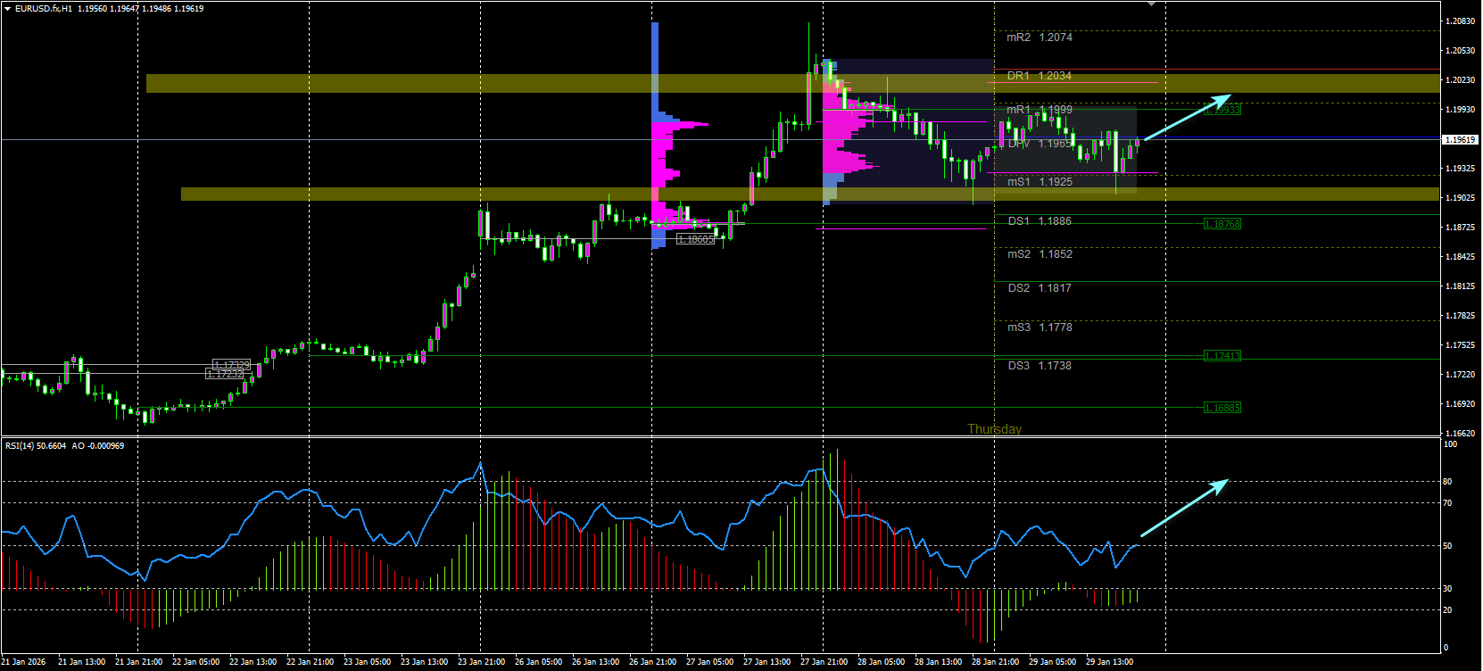Click the green 1.16885 price tag

[x=1222, y=408]
